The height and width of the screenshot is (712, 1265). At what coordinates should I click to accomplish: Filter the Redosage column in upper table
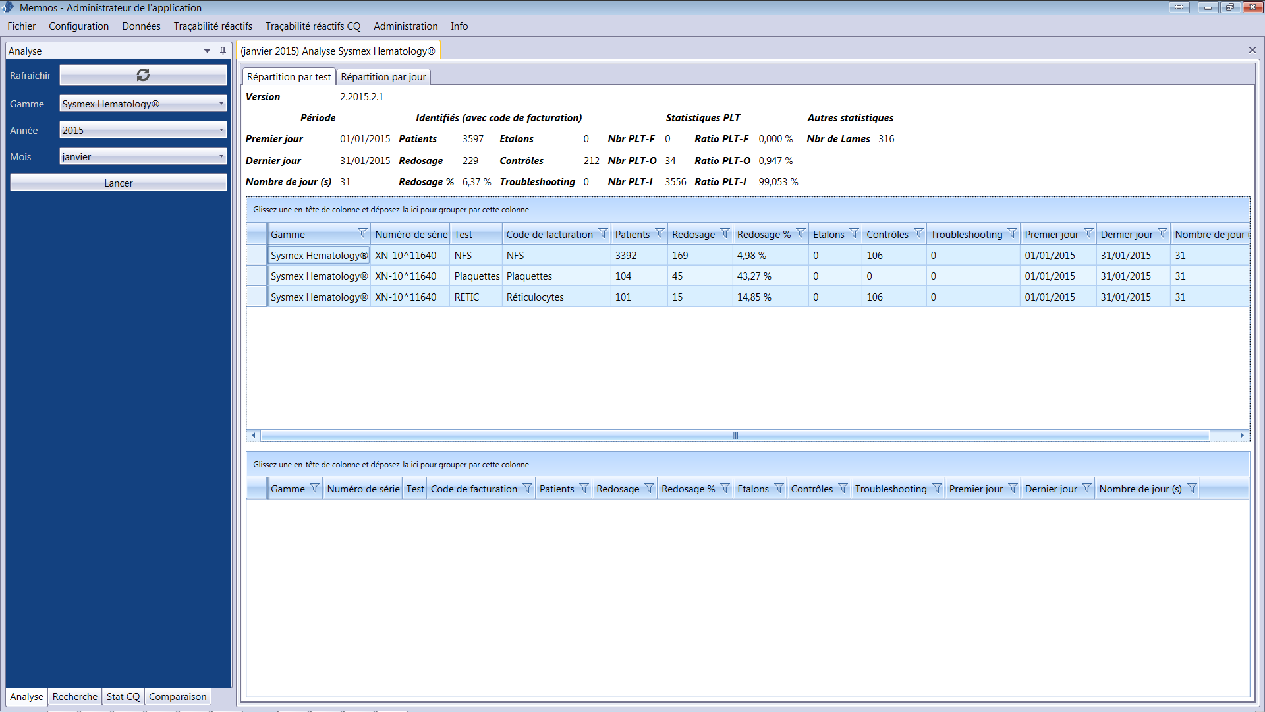click(x=725, y=233)
